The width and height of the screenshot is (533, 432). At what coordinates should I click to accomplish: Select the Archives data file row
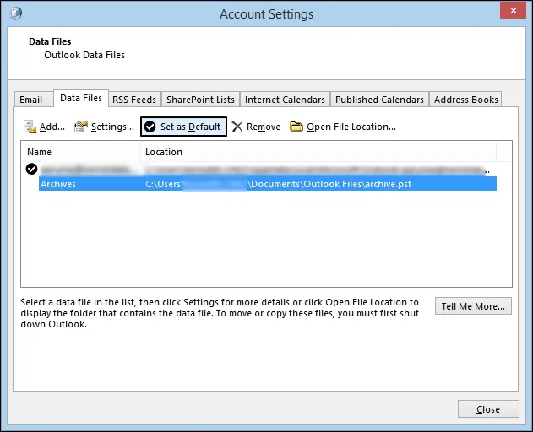268,184
